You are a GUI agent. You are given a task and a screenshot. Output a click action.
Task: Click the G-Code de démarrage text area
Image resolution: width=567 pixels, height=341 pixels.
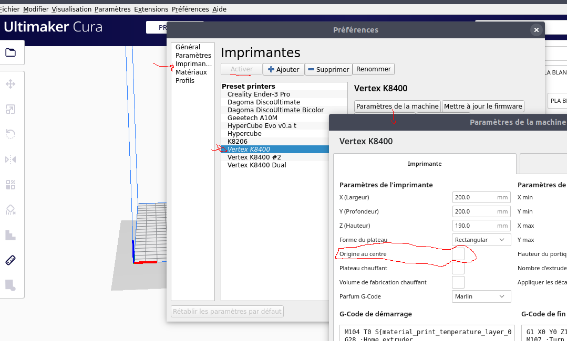[427, 333]
